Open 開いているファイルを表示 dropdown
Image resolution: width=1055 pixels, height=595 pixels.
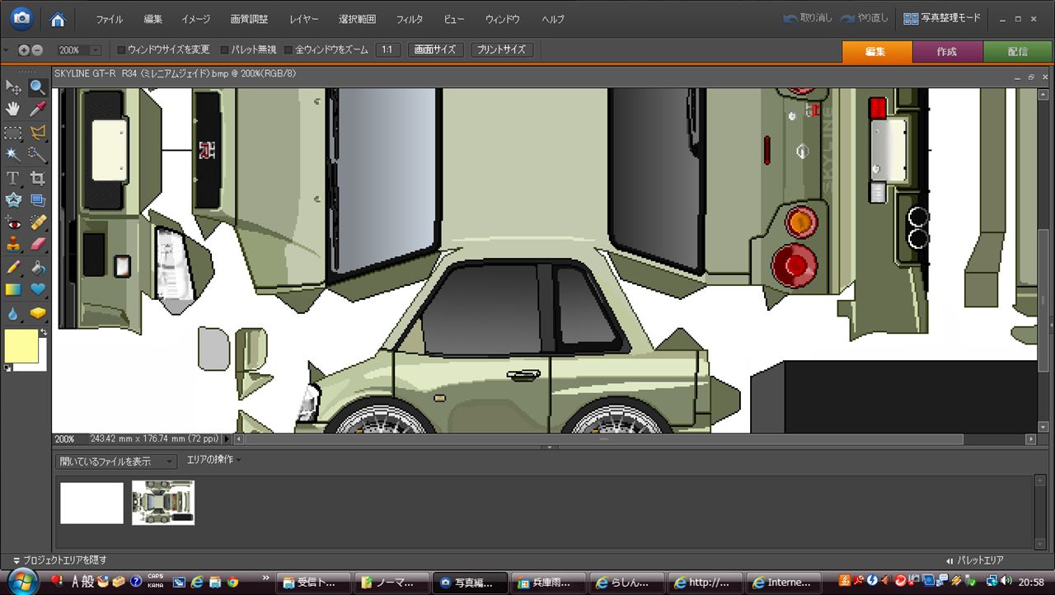tap(115, 461)
